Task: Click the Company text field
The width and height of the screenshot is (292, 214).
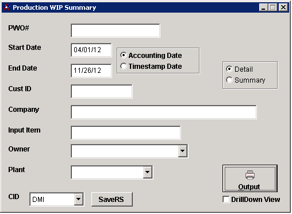Action: click(x=164, y=112)
